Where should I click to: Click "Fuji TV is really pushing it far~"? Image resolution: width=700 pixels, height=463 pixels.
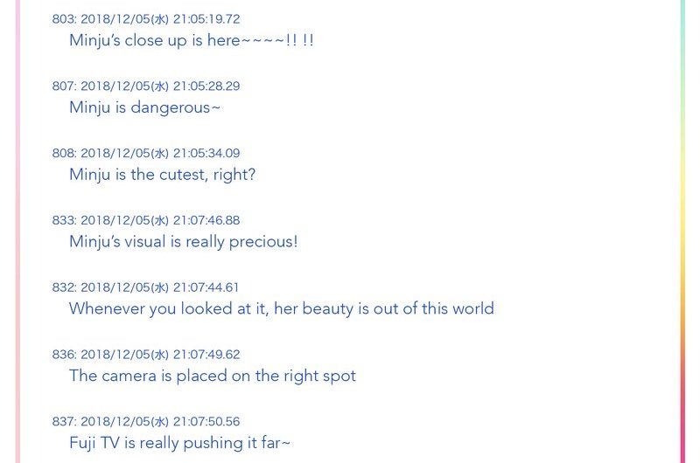180,443
